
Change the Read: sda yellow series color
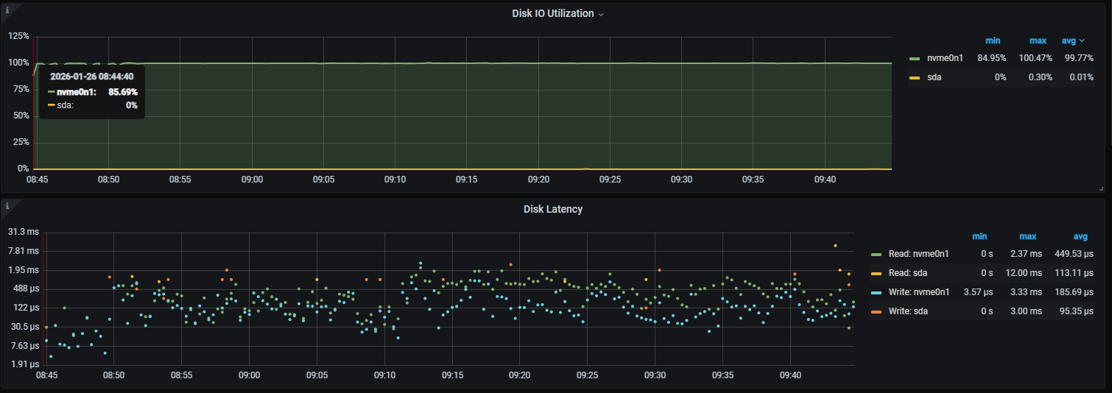point(876,273)
